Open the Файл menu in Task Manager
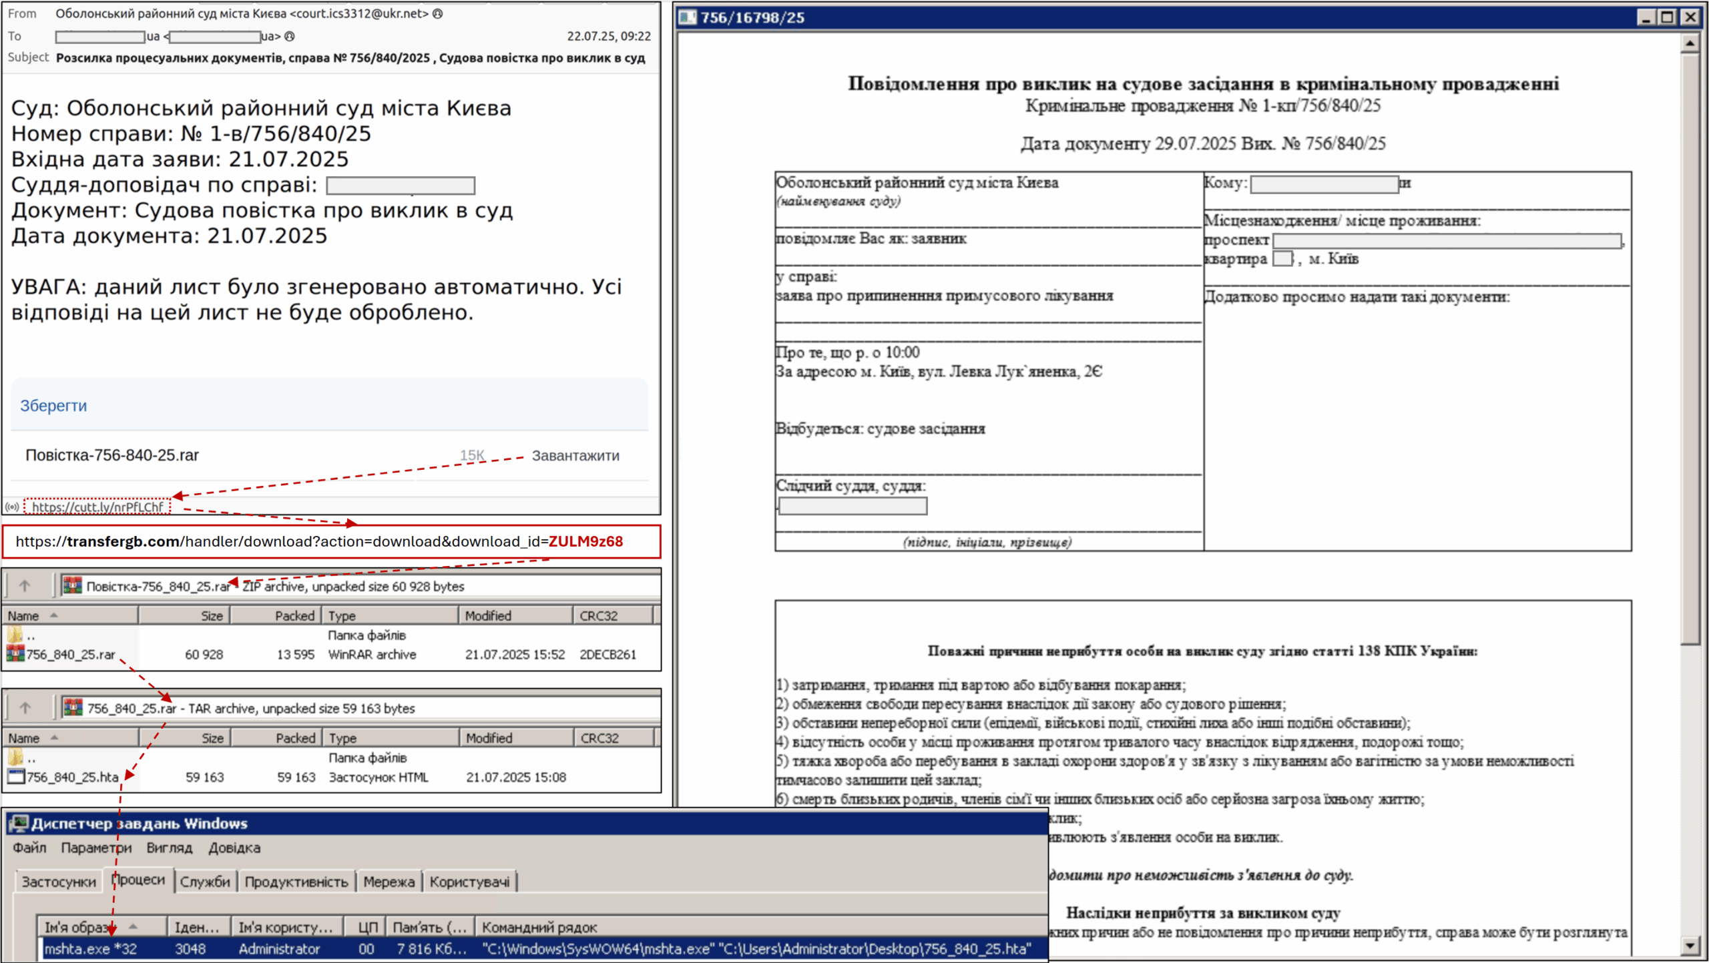This screenshot has height=963, width=1709. click(29, 848)
